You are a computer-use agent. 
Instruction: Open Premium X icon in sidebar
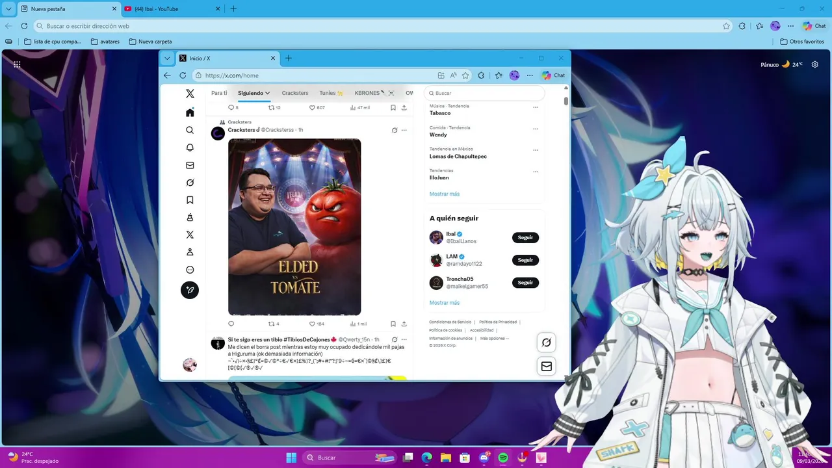click(190, 235)
